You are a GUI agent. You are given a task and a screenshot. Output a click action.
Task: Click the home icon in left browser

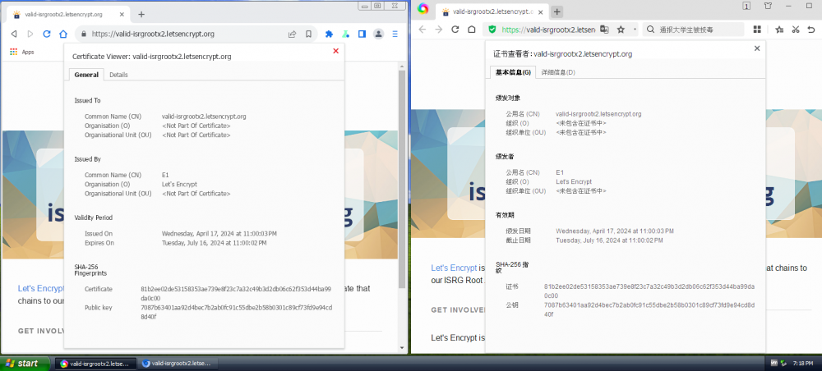(x=62, y=34)
